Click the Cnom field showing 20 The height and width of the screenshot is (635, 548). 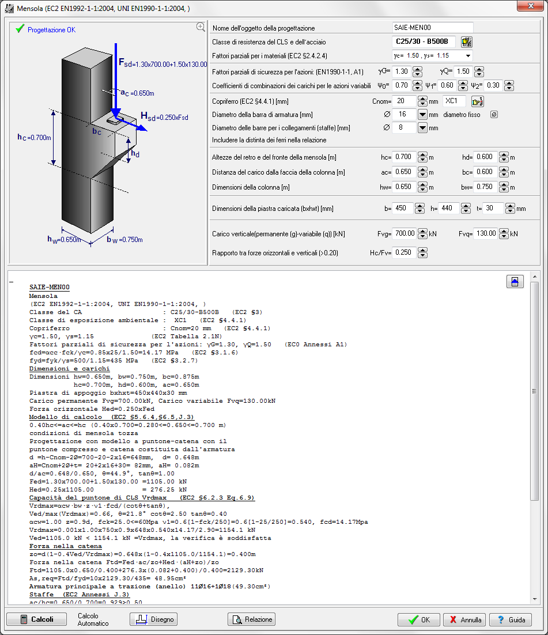click(404, 101)
